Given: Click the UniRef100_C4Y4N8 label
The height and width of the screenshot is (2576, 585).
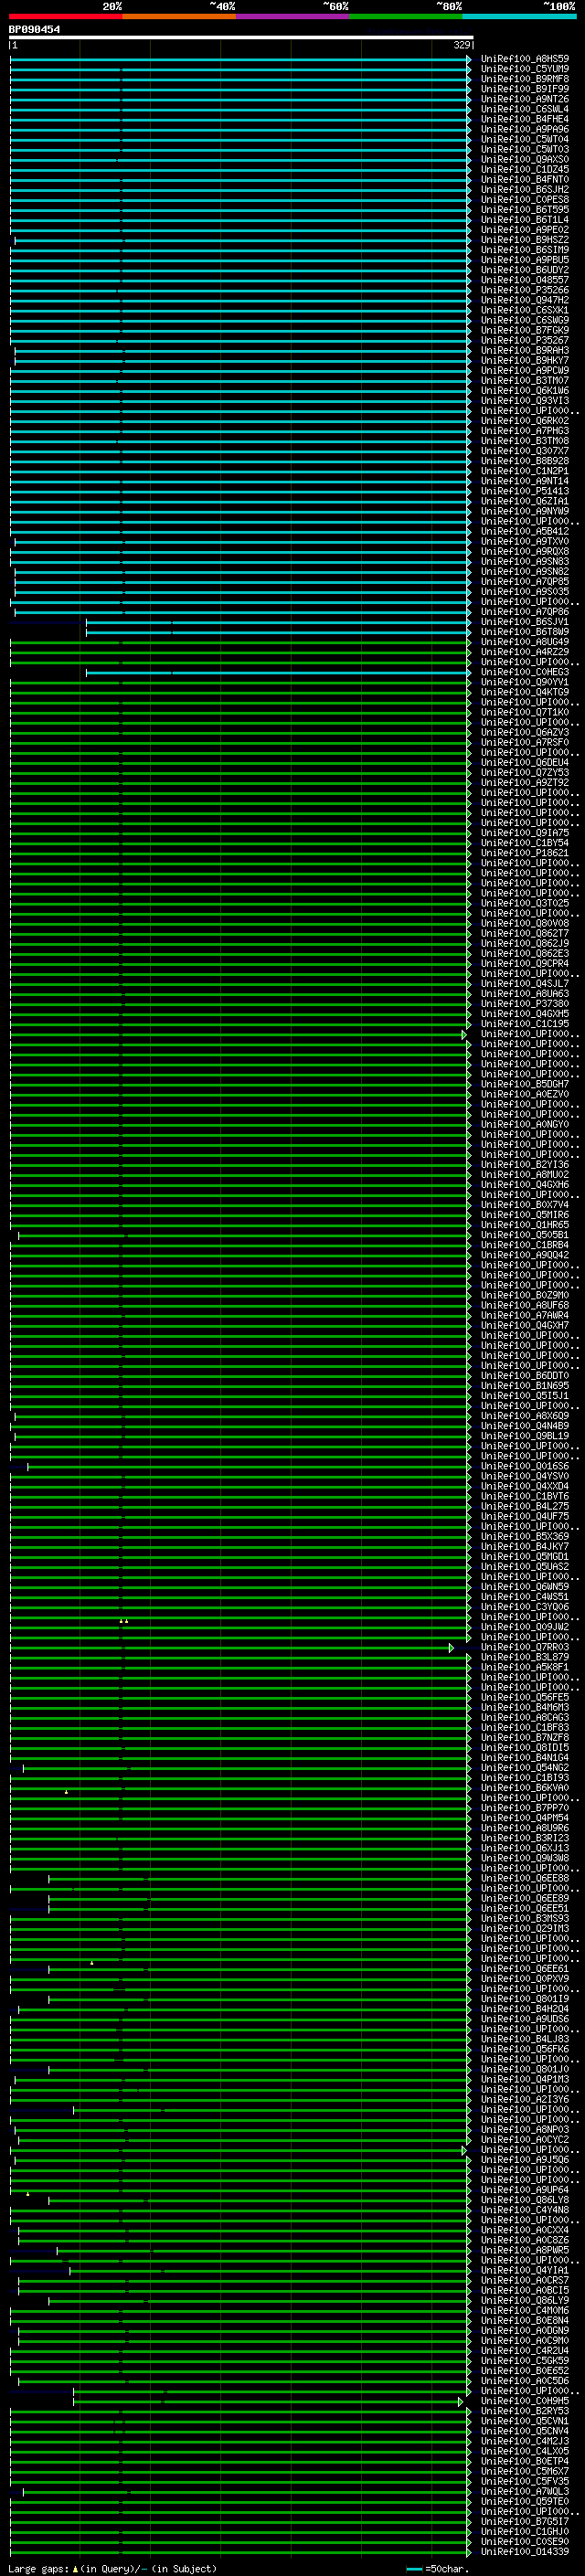Looking at the screenshot, I should click(525, 2210).
